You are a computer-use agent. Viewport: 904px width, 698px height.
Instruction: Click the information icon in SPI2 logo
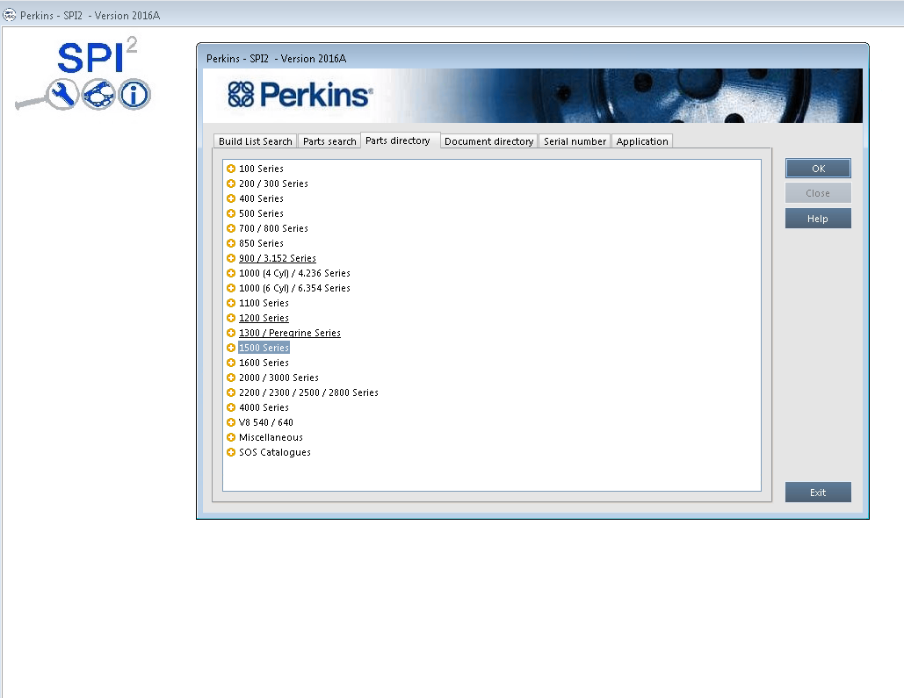134,94
